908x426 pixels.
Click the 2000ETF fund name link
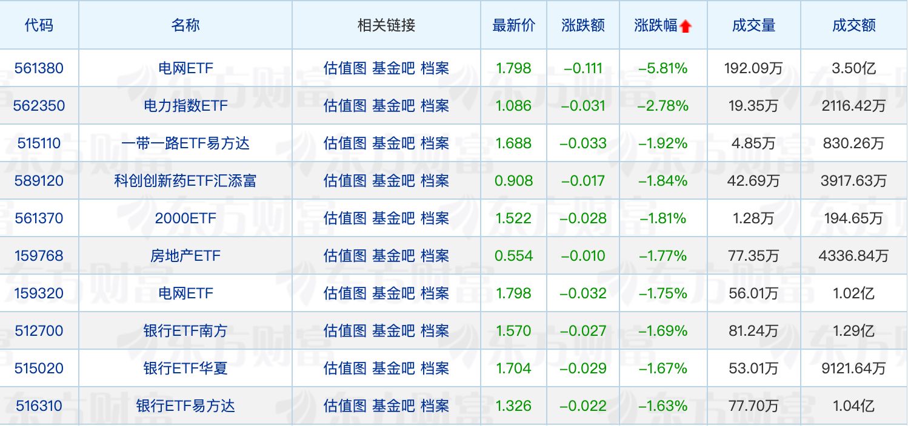pos(185,218)
